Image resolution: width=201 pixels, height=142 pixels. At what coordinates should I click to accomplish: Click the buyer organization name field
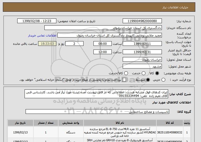pos(103,28)
